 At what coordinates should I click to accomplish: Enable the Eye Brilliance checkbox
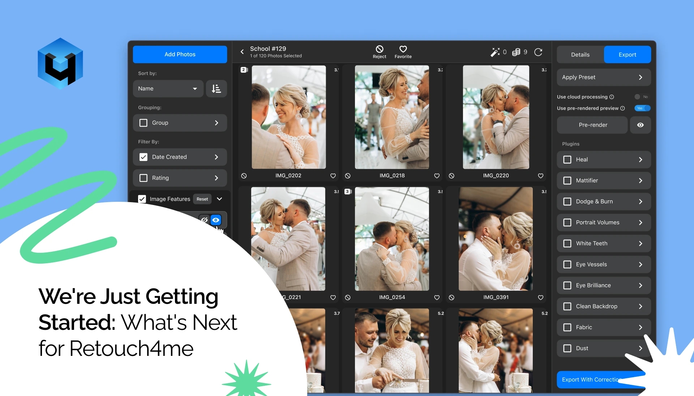pyautogui.click(x=567, y=285)
